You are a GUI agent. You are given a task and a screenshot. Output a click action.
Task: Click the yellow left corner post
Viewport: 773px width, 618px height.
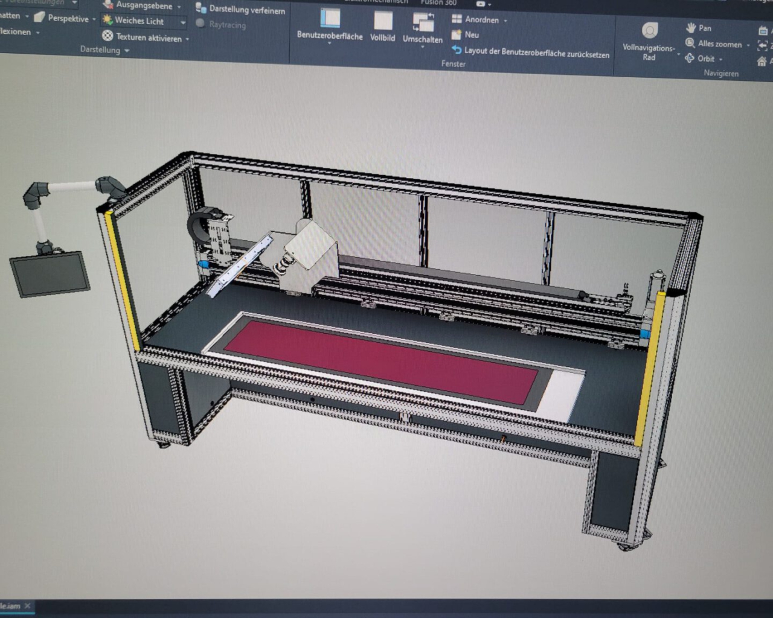[123, 281]
